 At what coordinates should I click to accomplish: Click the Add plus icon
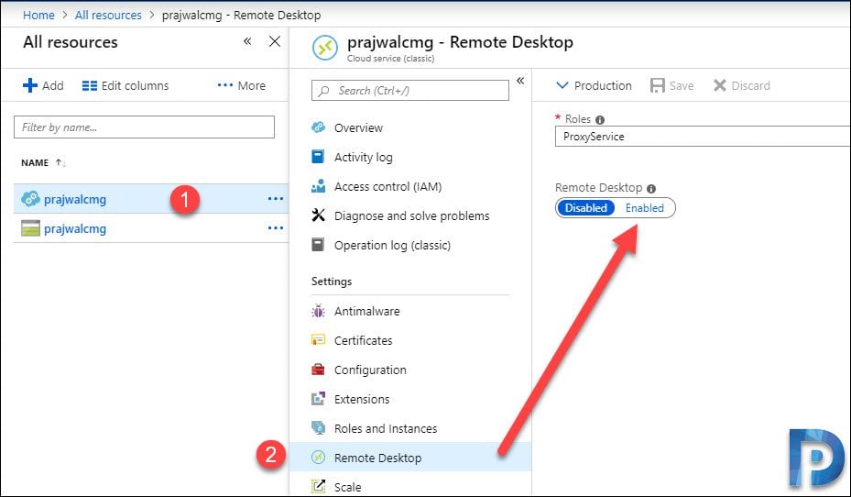tap(30, 85)
